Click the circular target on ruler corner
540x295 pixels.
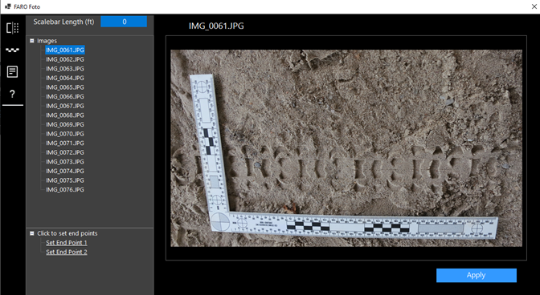pos(220,222)
